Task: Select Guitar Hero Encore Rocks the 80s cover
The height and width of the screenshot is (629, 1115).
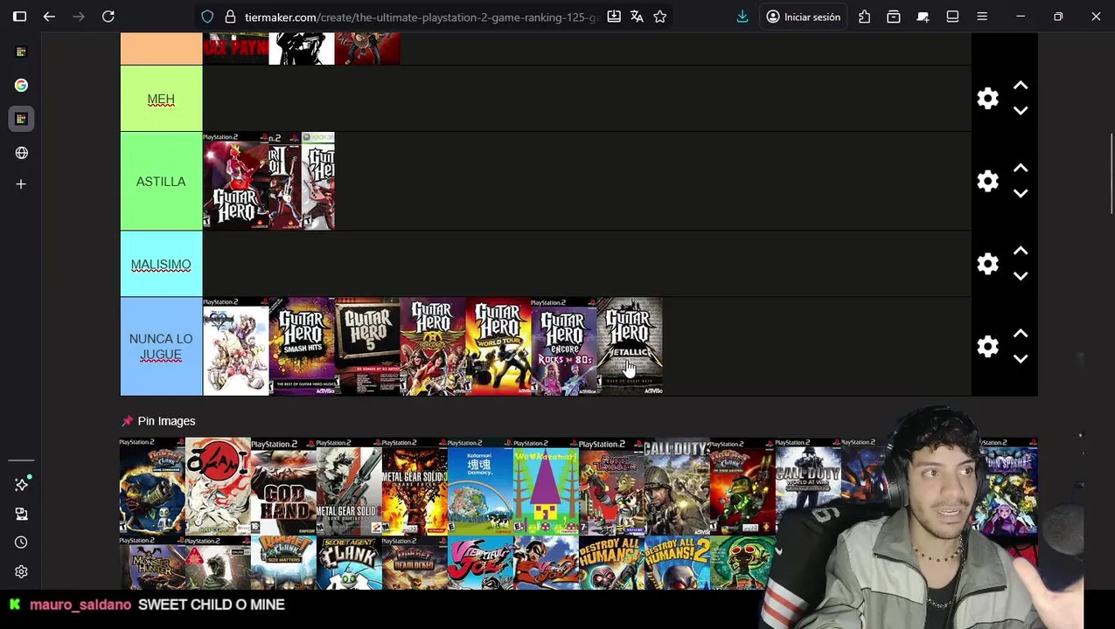Action: (564, 347)
